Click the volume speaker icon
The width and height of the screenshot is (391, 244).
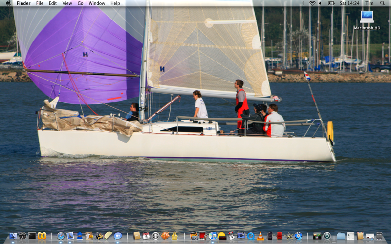pos(320,3)
